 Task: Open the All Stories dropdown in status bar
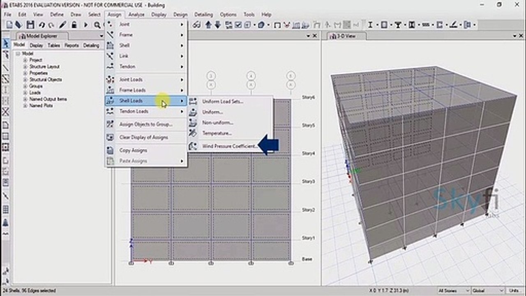(x=454, y=291)
